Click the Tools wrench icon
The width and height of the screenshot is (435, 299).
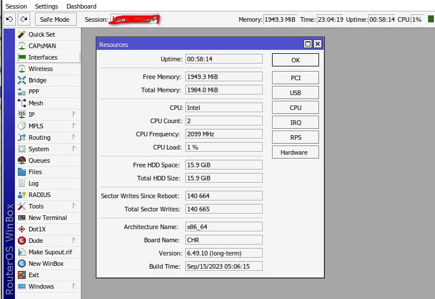[x=22, y=206]
